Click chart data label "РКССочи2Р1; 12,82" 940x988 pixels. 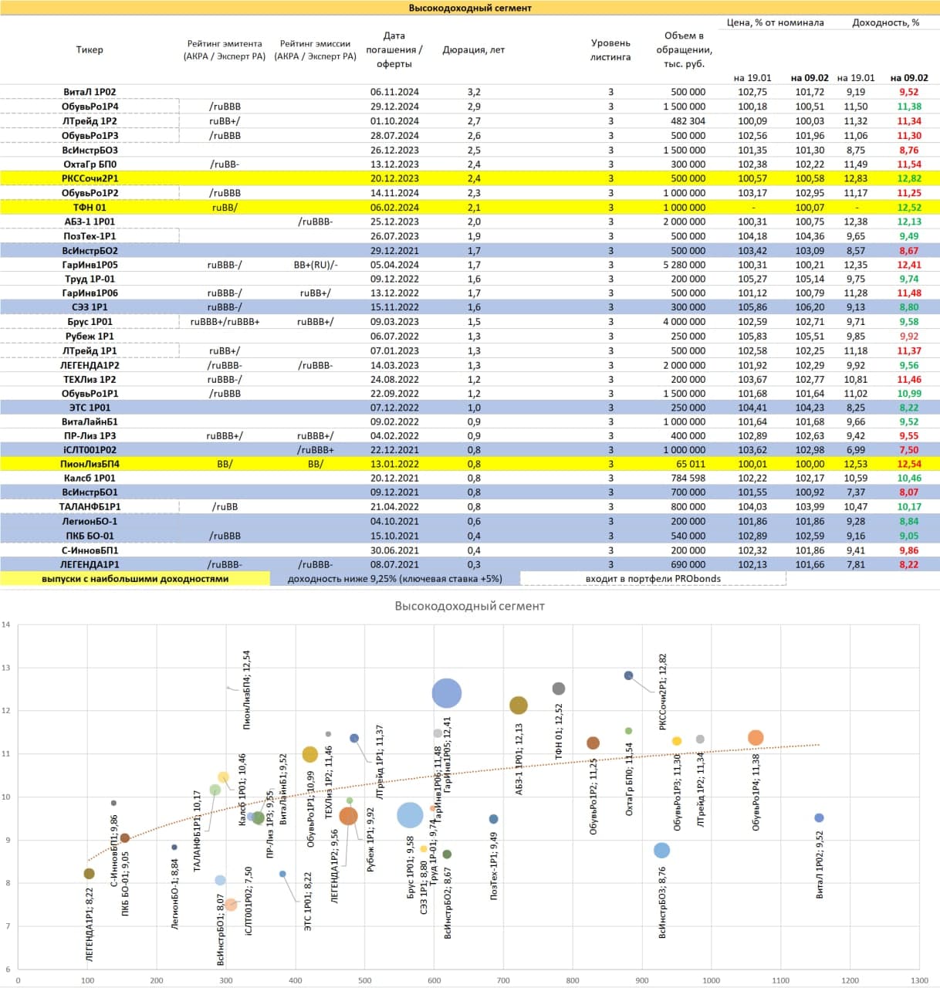click(x=663, y=692)
